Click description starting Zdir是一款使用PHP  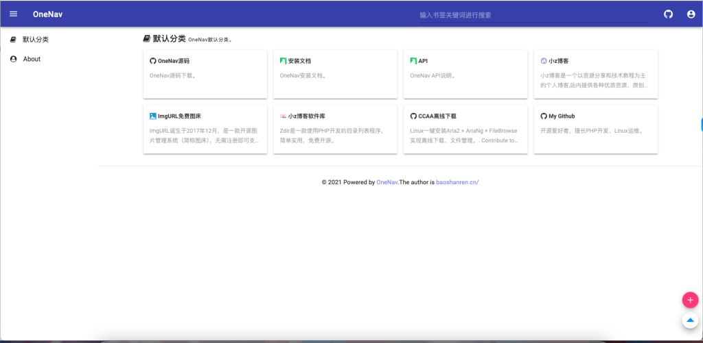tap(332, 136)
